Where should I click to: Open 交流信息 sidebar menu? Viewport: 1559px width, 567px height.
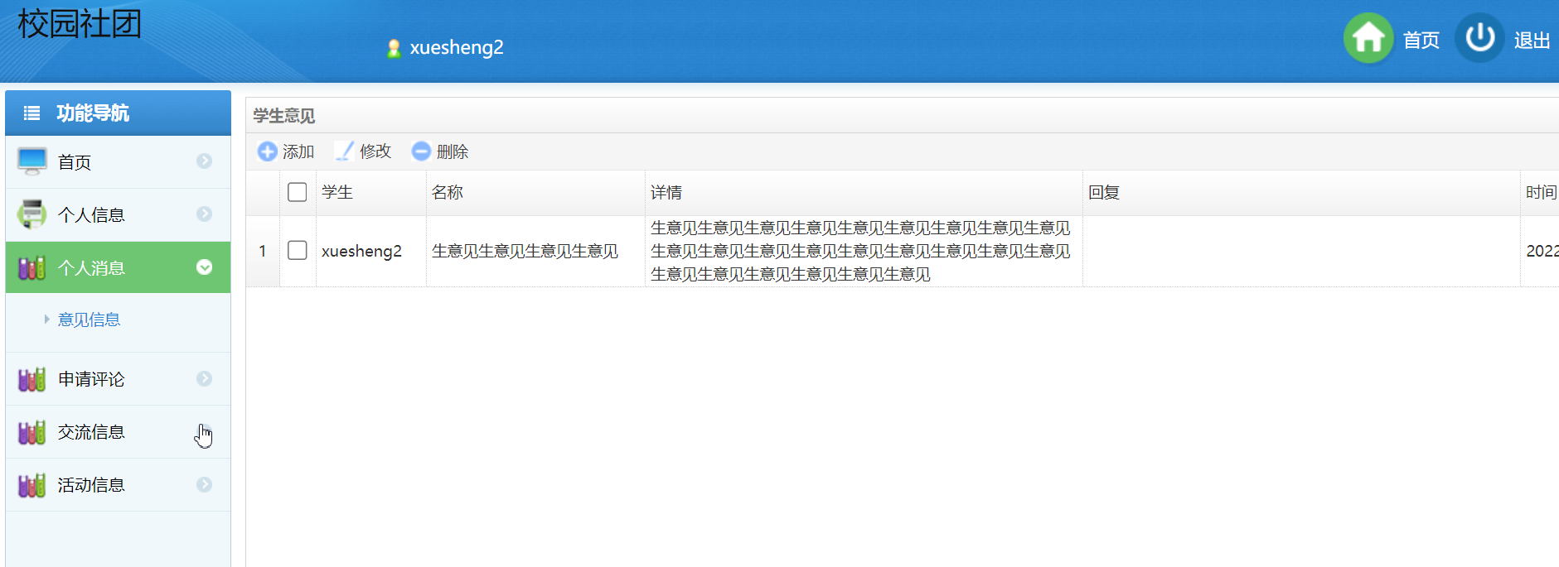[x=118, y=432]
